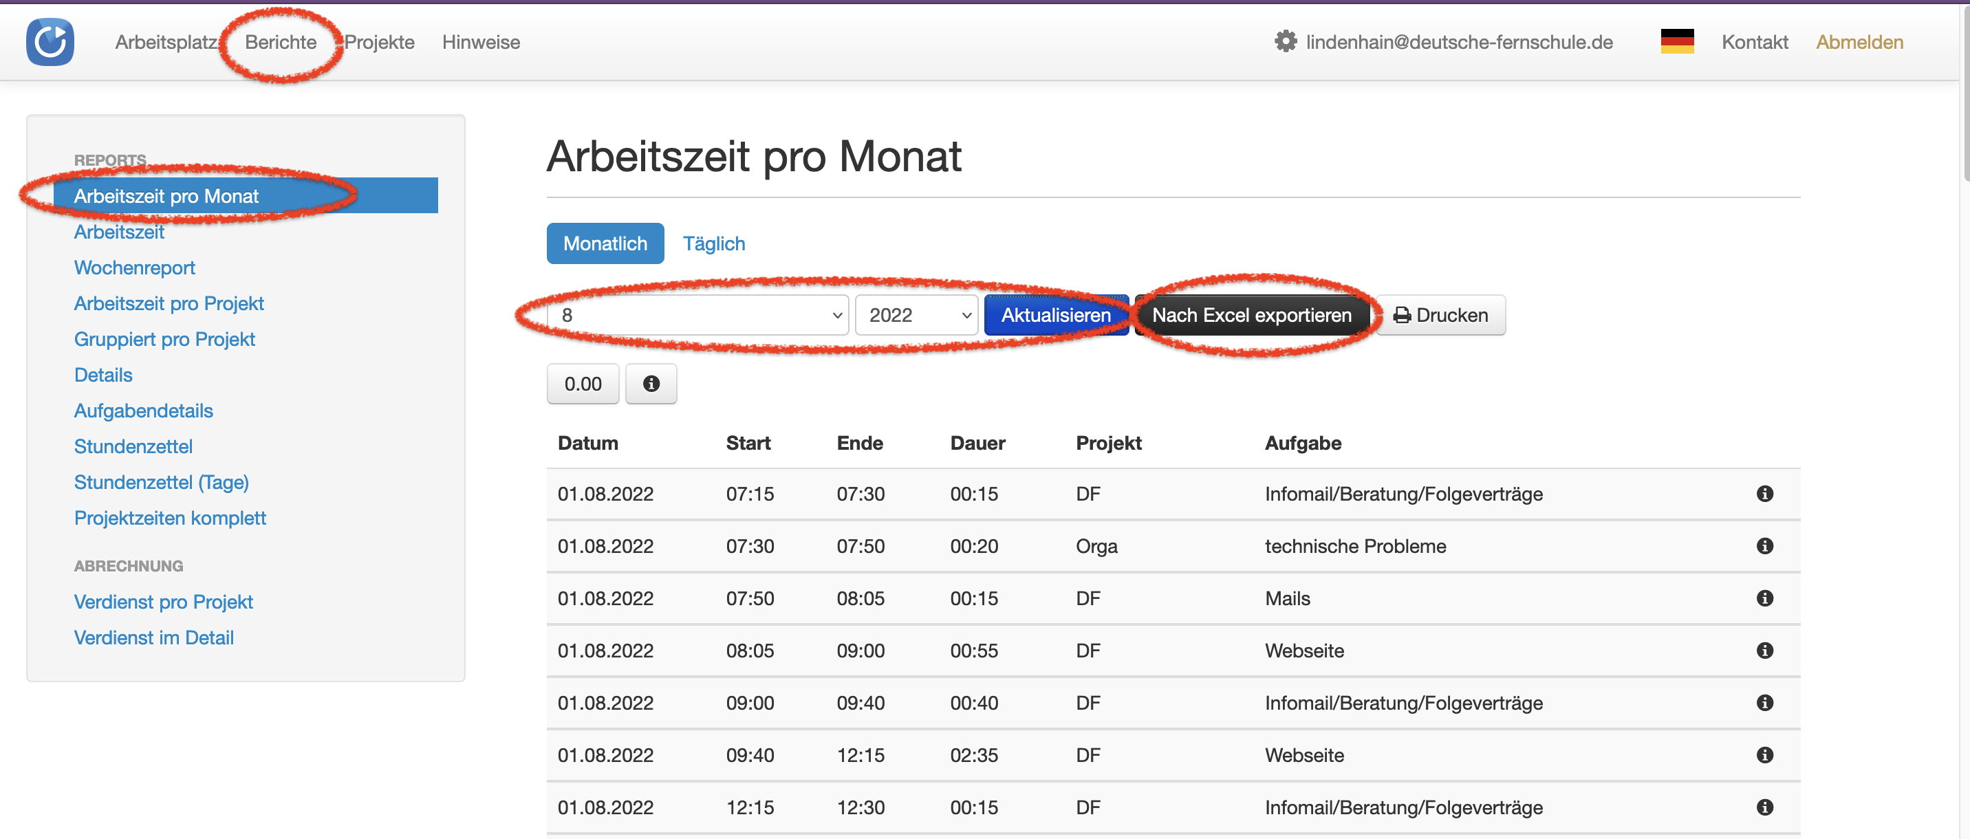Select the Monatlich tab

pos(605,243)
